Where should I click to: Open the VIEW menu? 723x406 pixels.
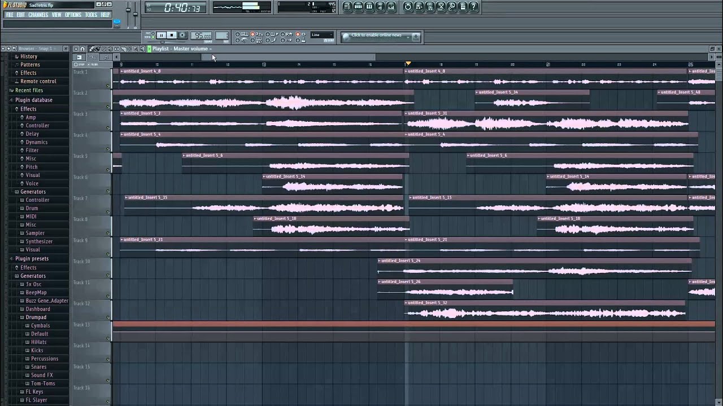[56, 15]
